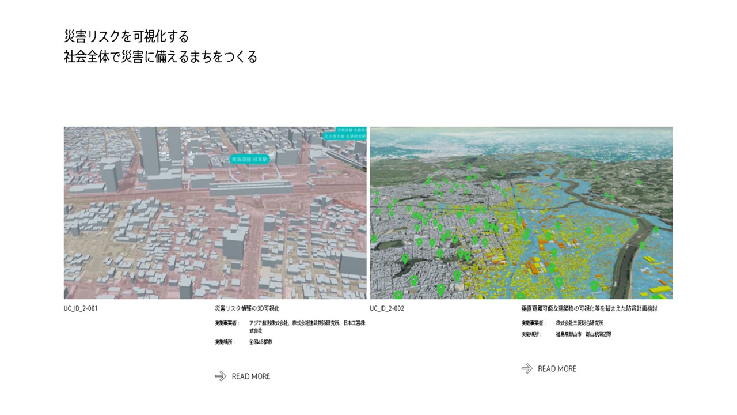Select the title 垂直避難可能な建築物の可視化等を踏まえた防災計画検討

[x=589, y=309]
